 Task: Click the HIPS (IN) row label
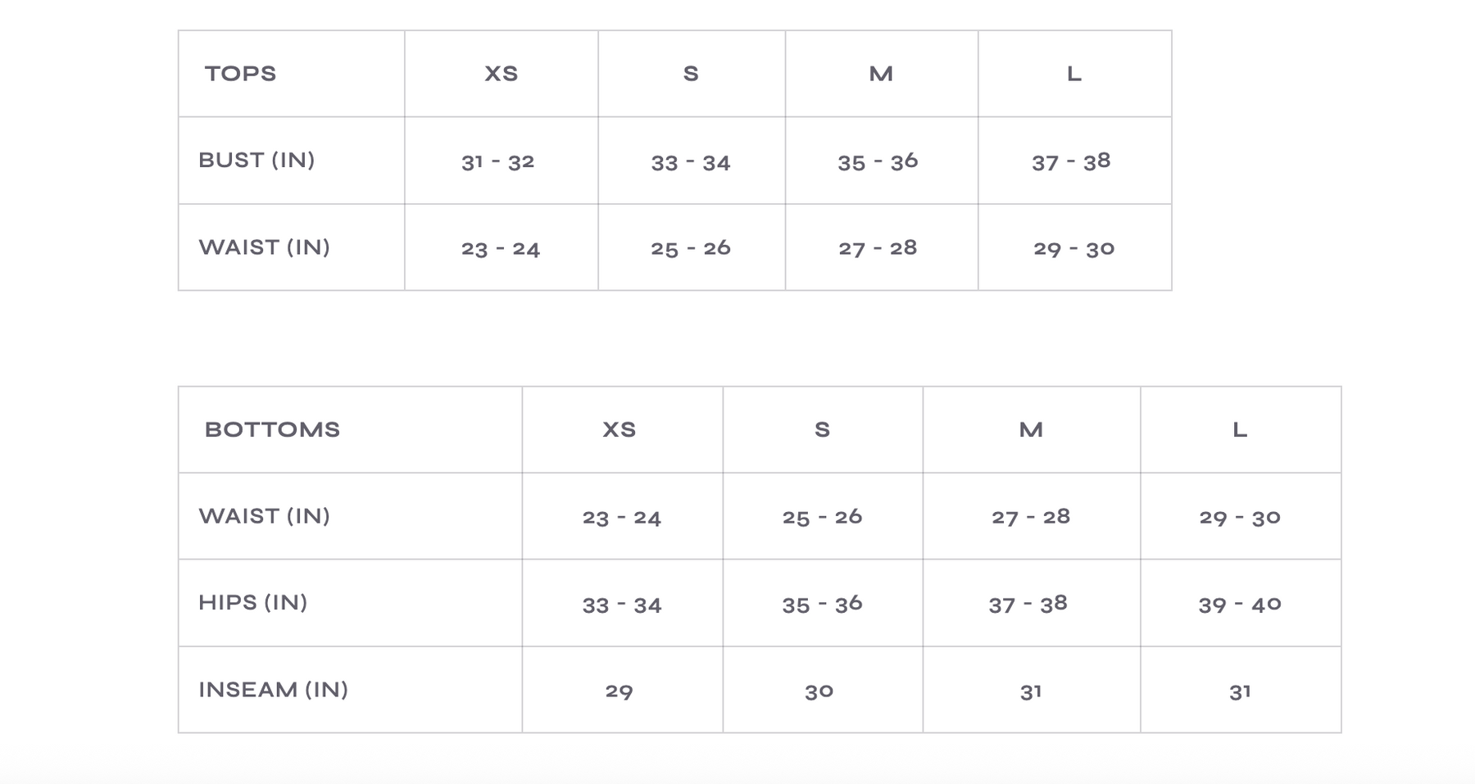[252, 603]
